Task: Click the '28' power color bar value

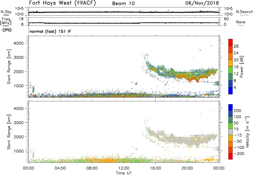Action: pyautogui.click(x=236, y=46)
